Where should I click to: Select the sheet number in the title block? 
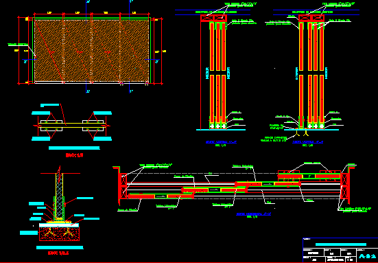(x=367, y=256)
